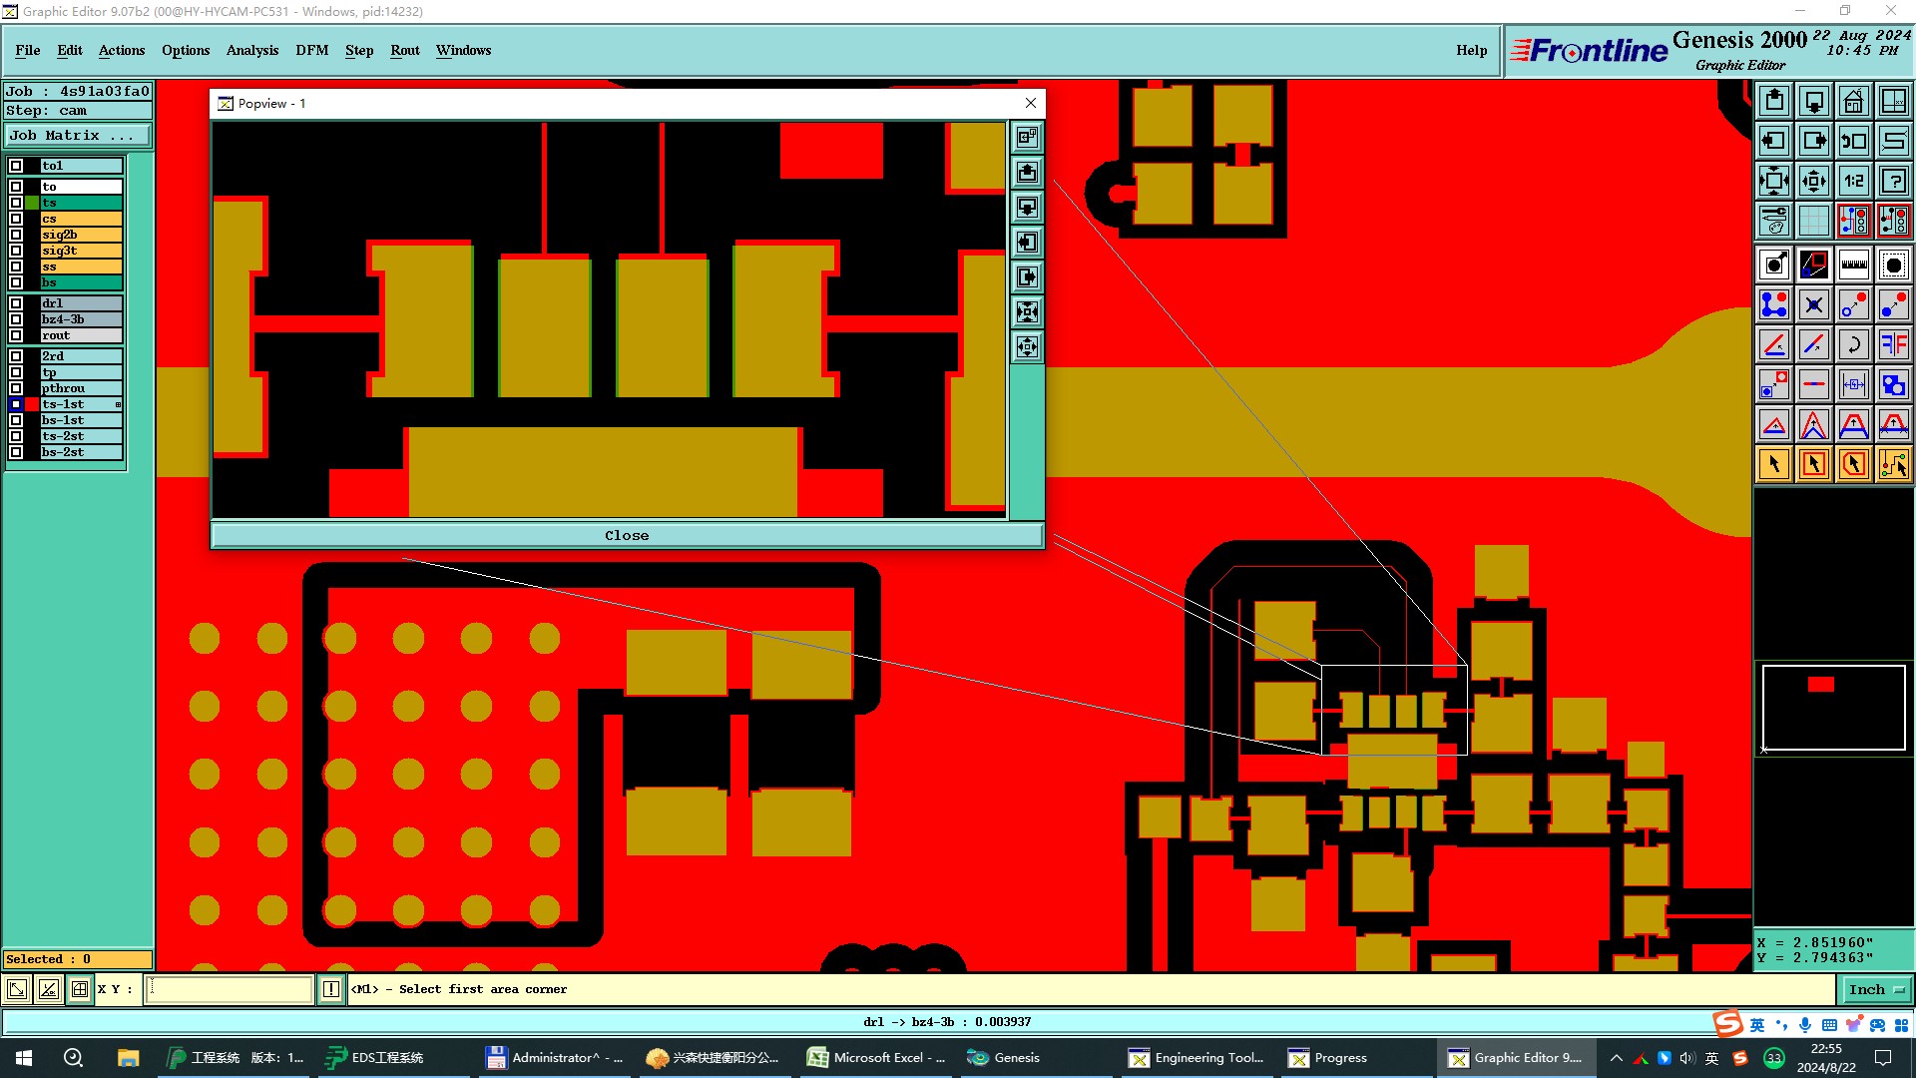Click the delete feature X icon

[x=1813, y=304]
